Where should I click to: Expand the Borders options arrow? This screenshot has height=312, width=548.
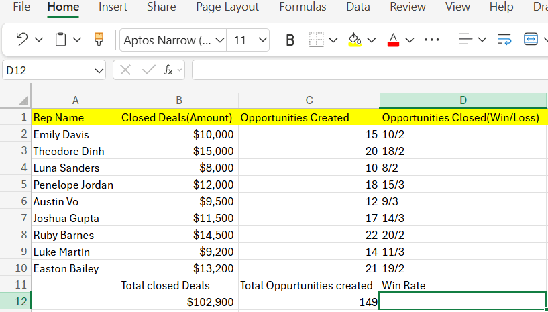333,40
